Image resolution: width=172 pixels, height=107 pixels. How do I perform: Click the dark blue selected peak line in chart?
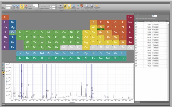point(21,81)
